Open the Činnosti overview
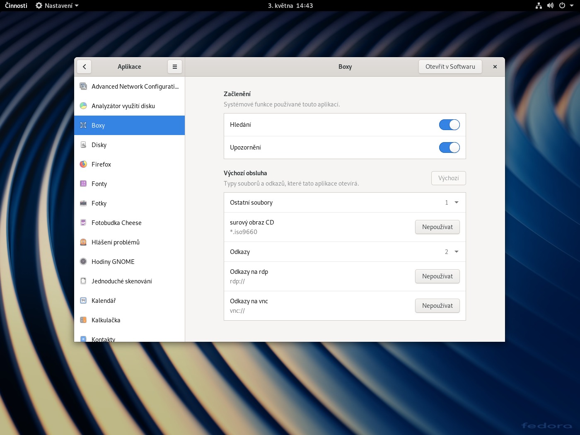The image size is (580, 435). pyautogui.click(x=16, y=6)
